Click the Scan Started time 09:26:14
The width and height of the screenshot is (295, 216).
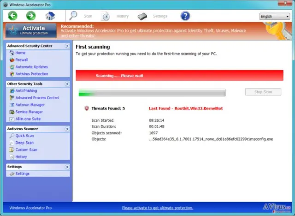[157, 120]
